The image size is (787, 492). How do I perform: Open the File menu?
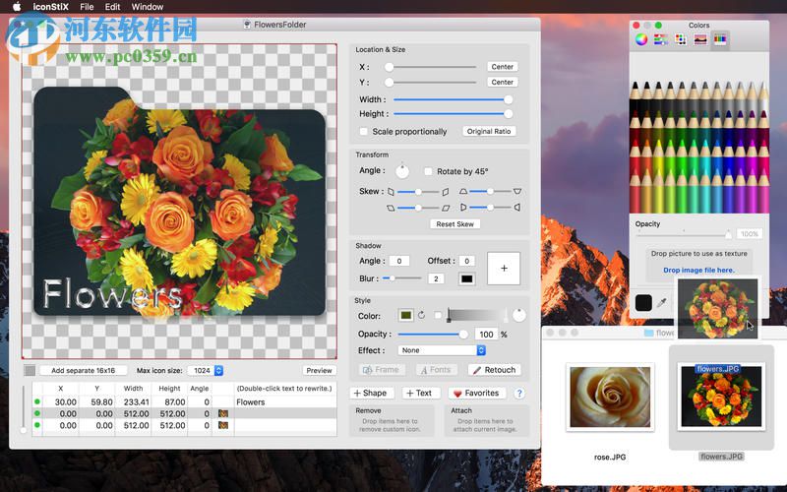tap(88, 7)
